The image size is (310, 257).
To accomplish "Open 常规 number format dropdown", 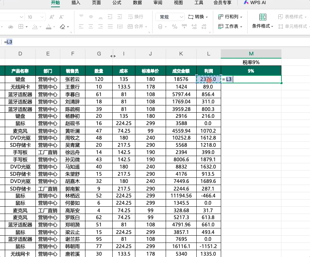I will (x=170, y=17).
